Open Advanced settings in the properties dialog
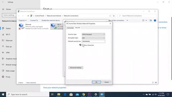The width and height of the screenshot is (172, 97). [x=76, y=68]
